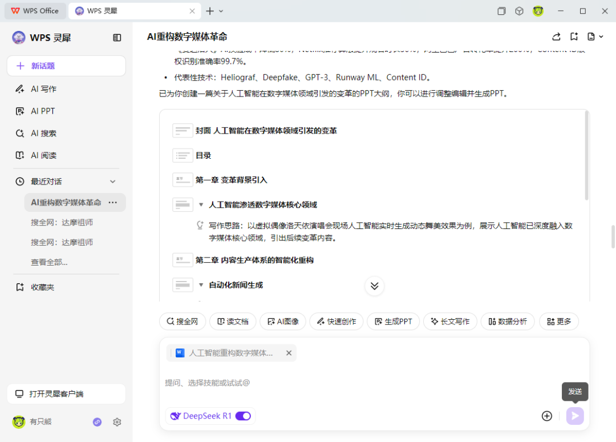
Task: Select the WPS 灵犀 tab
Action: (135, 11)
